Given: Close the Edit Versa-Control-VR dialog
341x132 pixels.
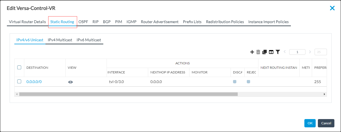Looking at the screenshot, I should [x=332, y=8].
